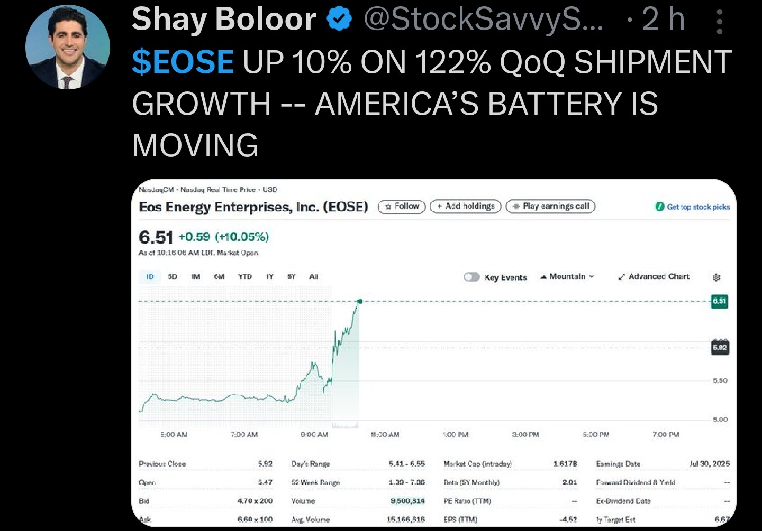Click the blue verified badge
This screenshot has width=762, height=531.
coord(339,20)
